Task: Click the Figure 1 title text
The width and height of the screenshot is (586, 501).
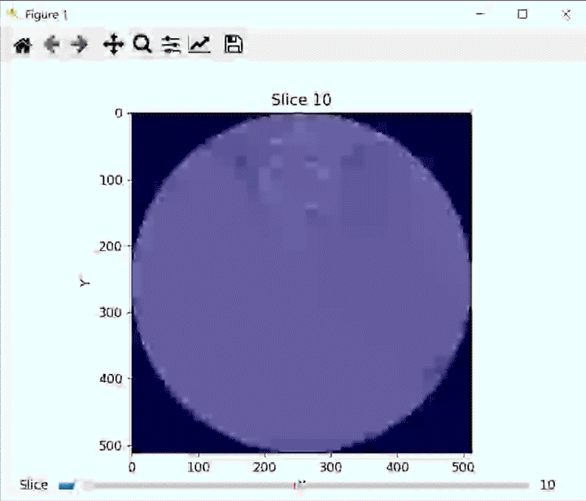Action: point(46,15)
